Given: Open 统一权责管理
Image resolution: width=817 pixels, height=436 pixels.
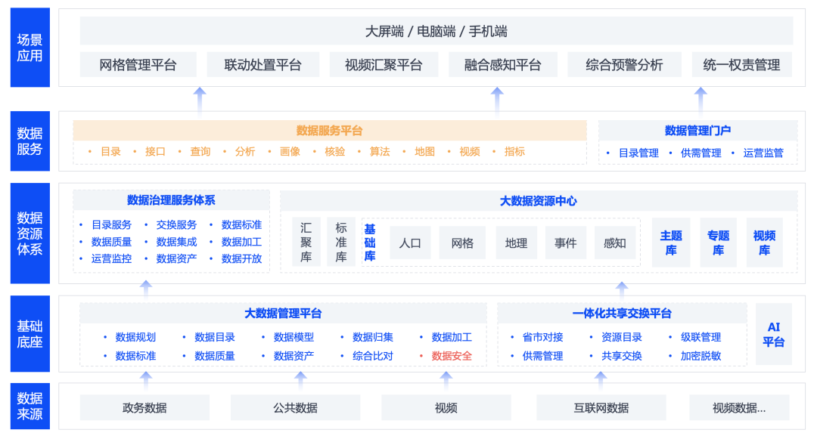Looking at the screenshot, I should pyautogui.click(x=741, y=65).
